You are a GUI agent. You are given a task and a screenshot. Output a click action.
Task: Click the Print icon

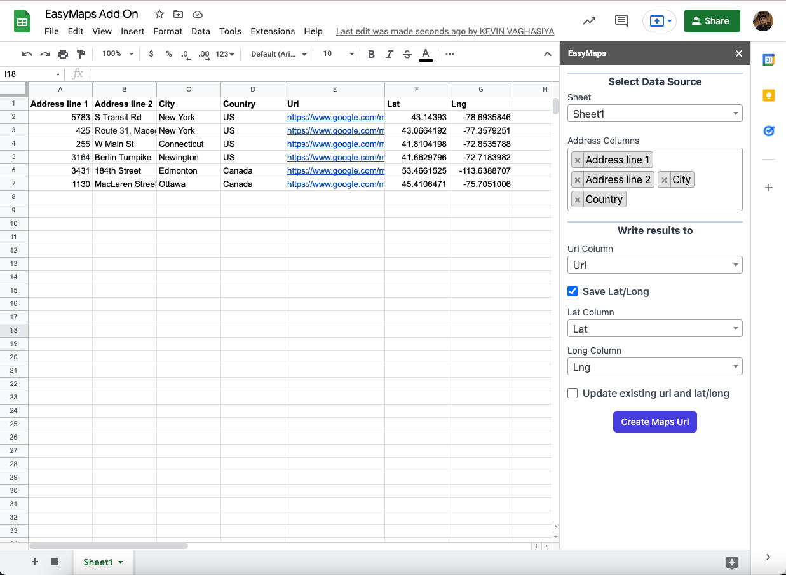pyautogui.click(x=62, y=54)
